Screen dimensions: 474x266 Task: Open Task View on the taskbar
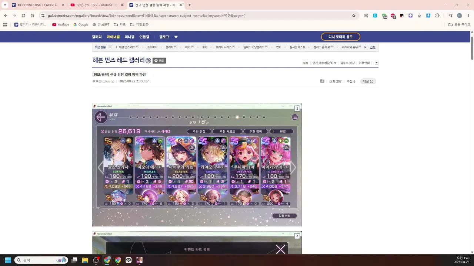(x=74, y=260)
